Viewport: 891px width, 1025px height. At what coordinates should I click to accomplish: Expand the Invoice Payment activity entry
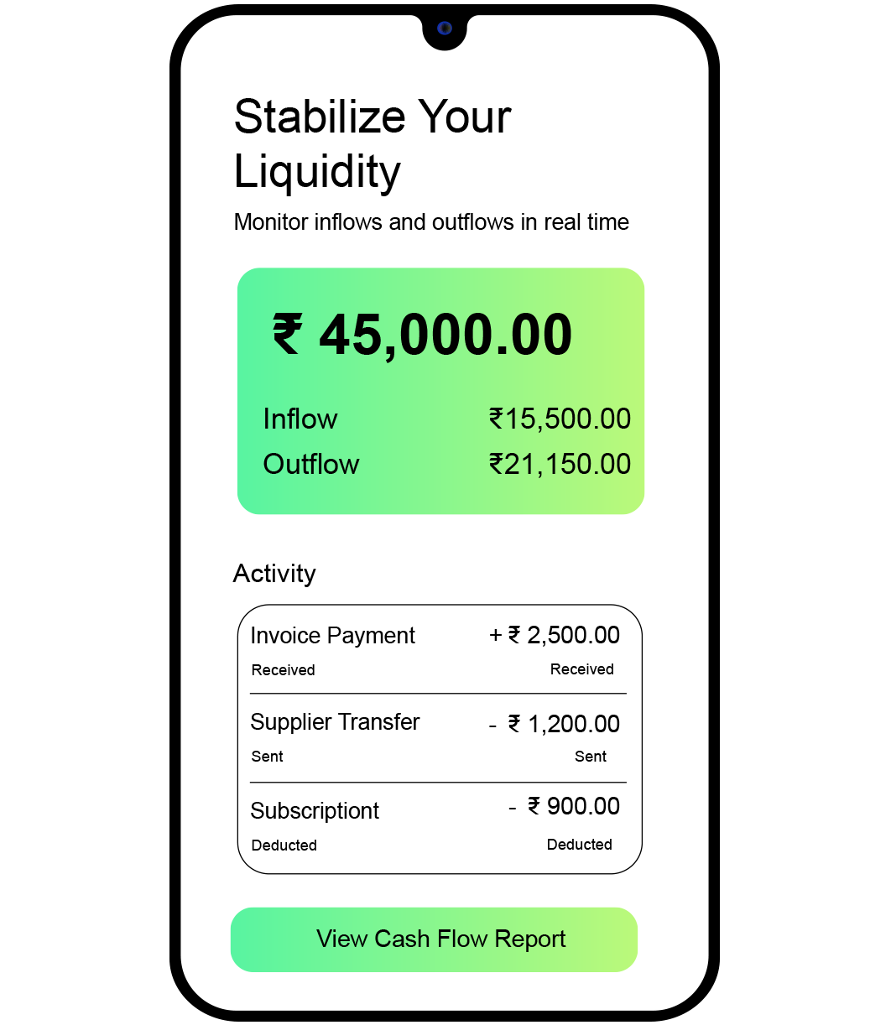click(x=333, y=636)
